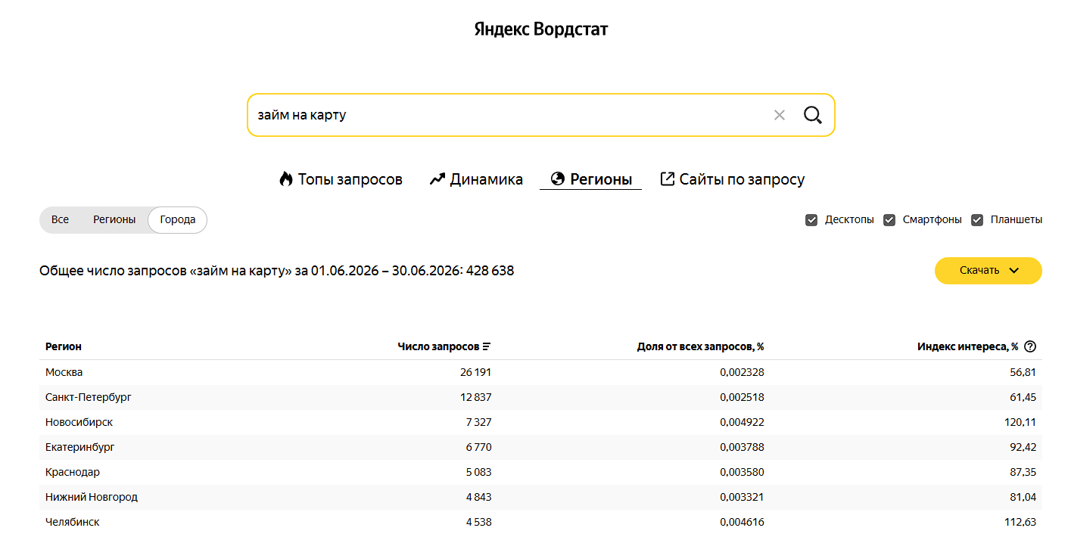Click the Нижний Новгород region cell
This screenshot has width=1071, height=534.
click(x=92, y=497)
